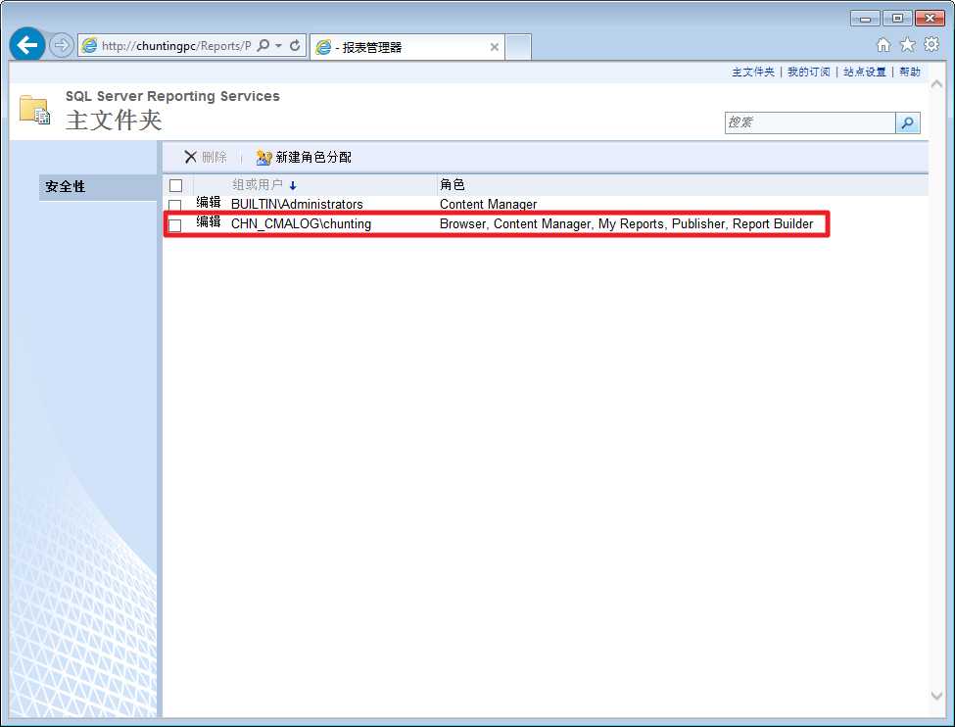Click 编辑 for CHN_CMALOG\chunting
This screenshot has height=727, width=955.
tap(209, 221)
